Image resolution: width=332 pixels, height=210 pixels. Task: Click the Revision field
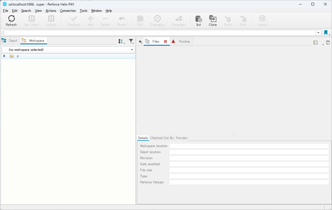point(249,158)
